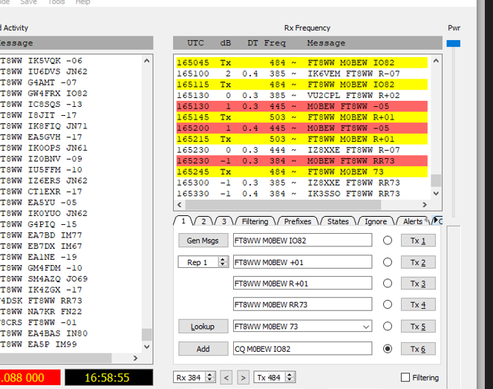Adjust the Pwr slider handle
Screen dimensions: 493x389
[454, 43]
